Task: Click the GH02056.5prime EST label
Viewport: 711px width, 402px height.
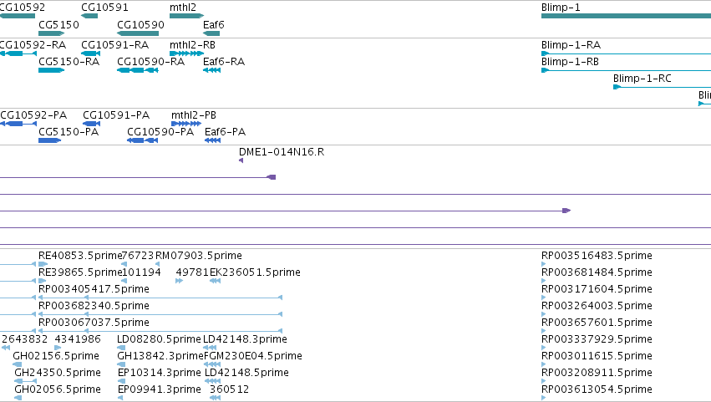Action: point(58,389)
